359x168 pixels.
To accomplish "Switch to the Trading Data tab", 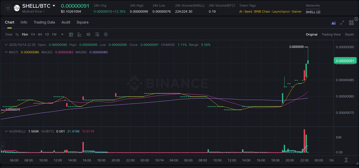I will [x=44, y=22].
